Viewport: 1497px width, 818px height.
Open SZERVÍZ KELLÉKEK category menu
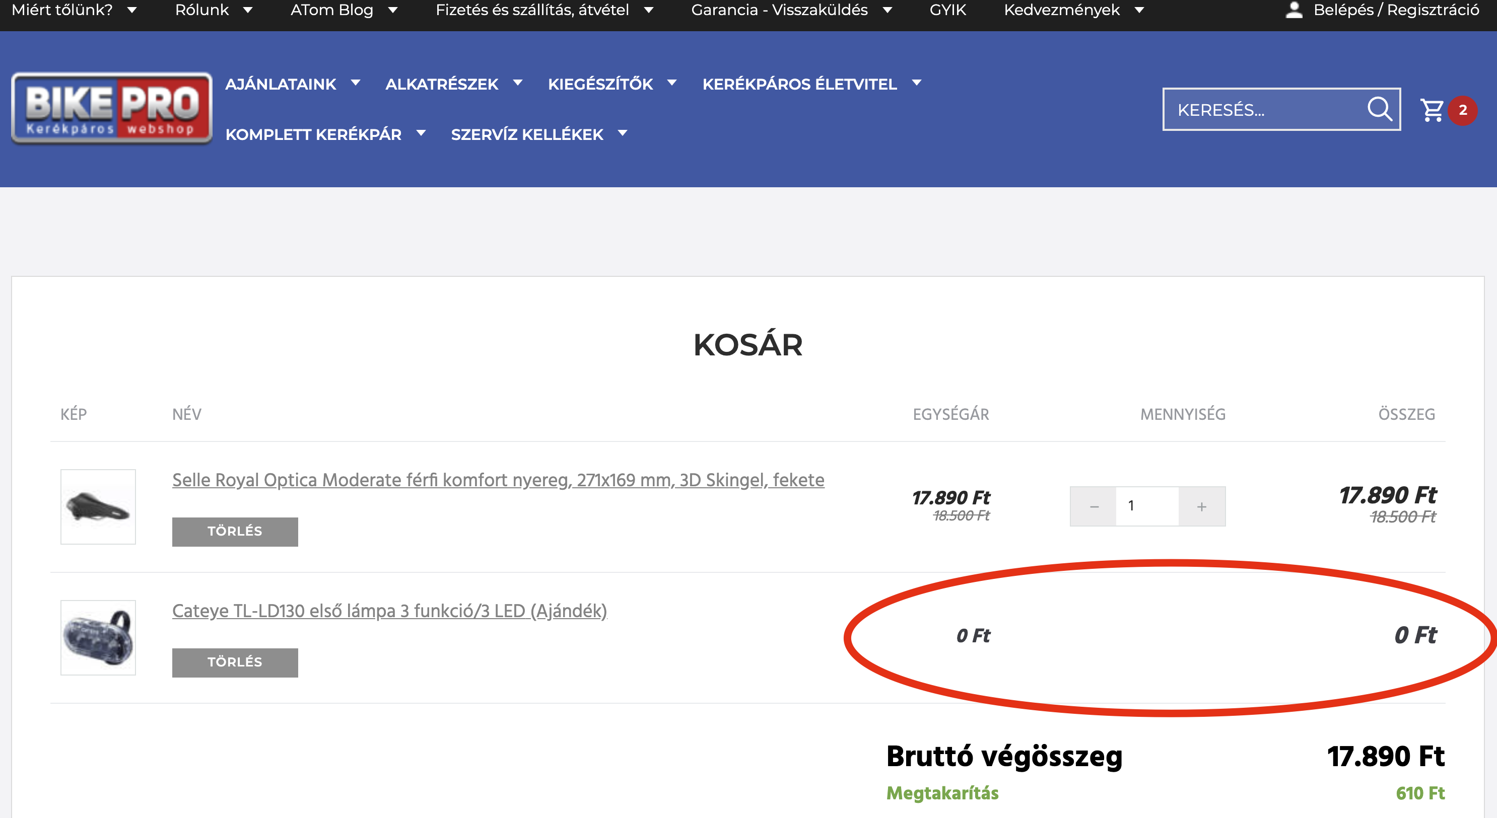click(527, 135)
